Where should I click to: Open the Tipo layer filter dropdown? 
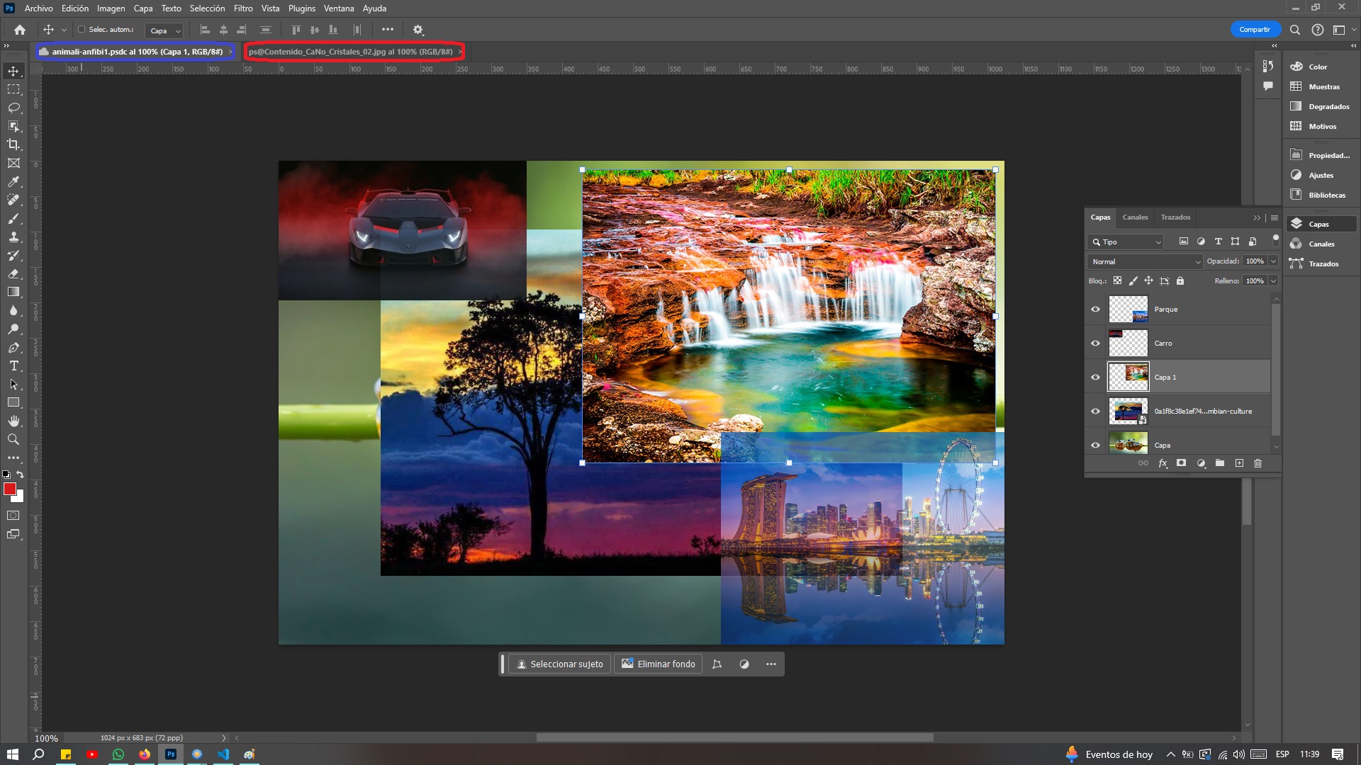pyautogui.click(x=1125, y=242)
